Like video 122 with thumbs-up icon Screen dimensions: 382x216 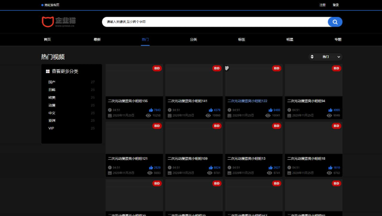(270, 110)
